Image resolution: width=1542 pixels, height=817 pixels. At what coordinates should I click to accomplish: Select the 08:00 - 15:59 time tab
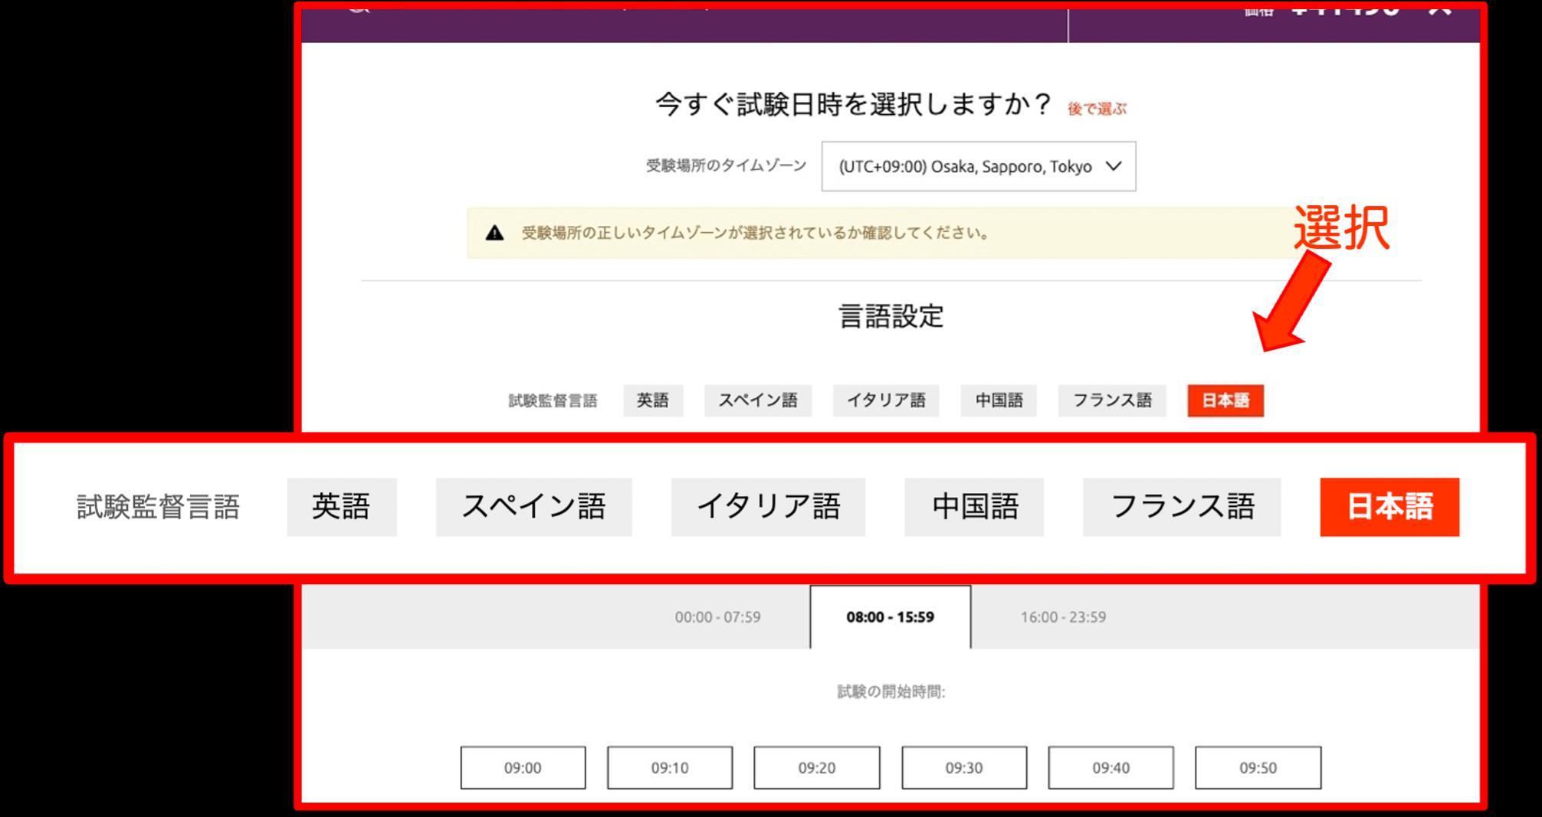(x=890, y=617)
